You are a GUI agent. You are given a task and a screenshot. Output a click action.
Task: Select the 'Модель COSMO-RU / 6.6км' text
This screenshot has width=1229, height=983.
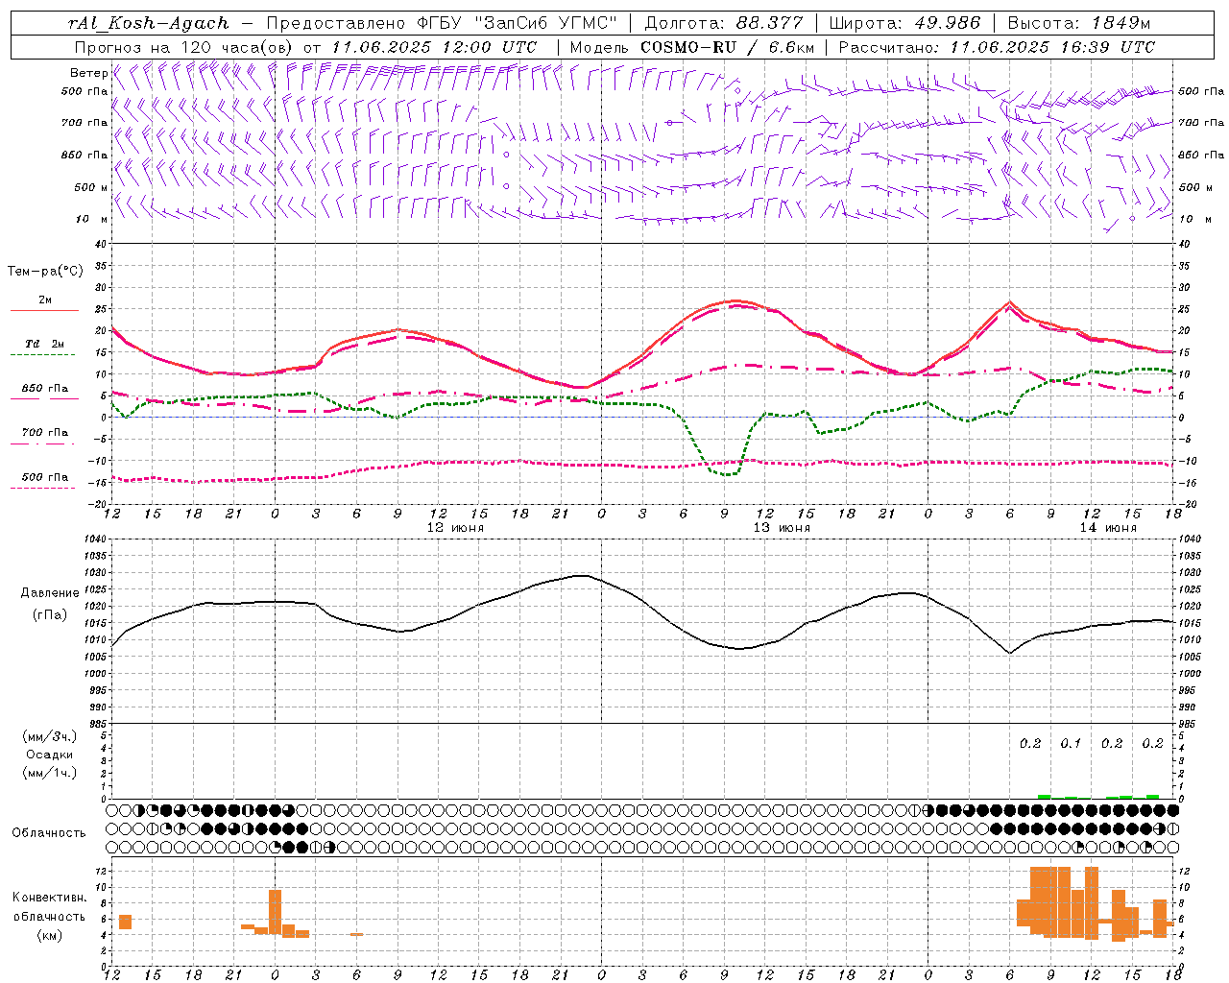point(691,47)
